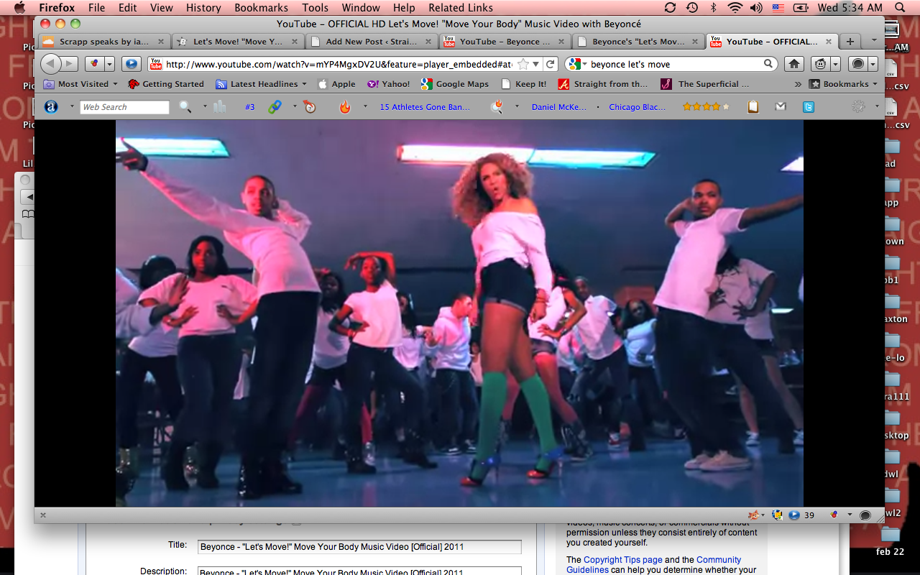920x575 pixels.
Task: Open the Latest Headlines feed dropdown
Action: coord(263,84)
